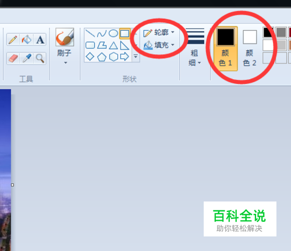The height and width of the screenshot is (251, 291).
Task: Open the 轮廓 outline dropdown
Action: tap(159, 33)
